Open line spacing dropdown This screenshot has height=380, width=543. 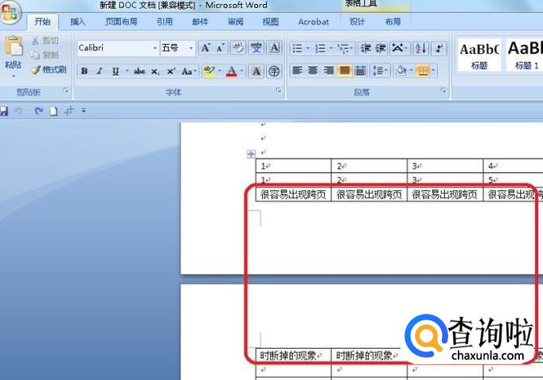click(380, 71)
